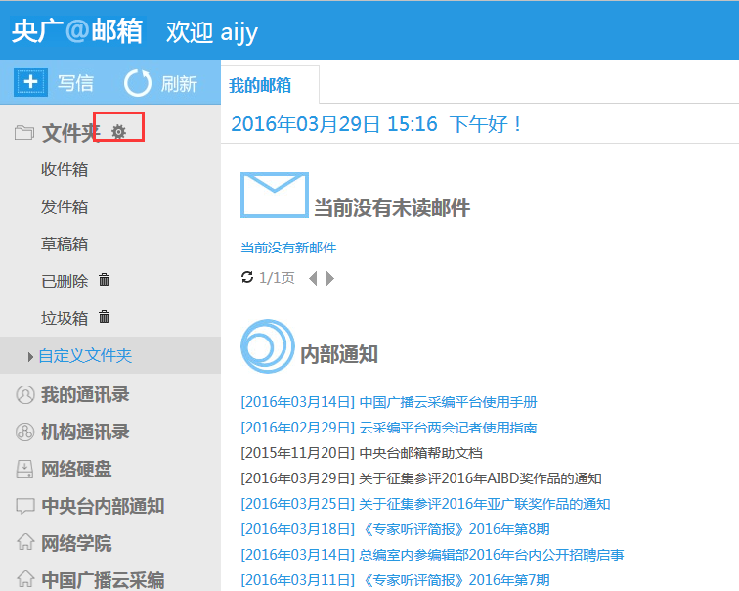Click 当前没有新邮件 link
This screenshot has width=739, height=591.
pyautogui.click(x=288, y=248)
